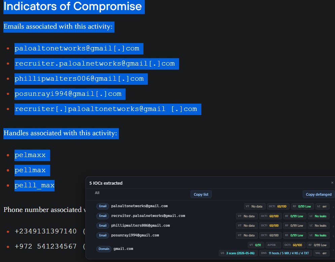The image size is (335, 262).
Task: Open US 3 scans (2026-05-06) badge
Action: click(x=238, y=253)
